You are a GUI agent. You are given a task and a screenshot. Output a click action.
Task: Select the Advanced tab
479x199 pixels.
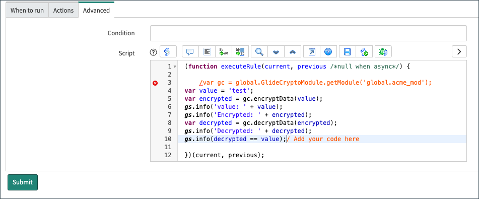point(96,10)
